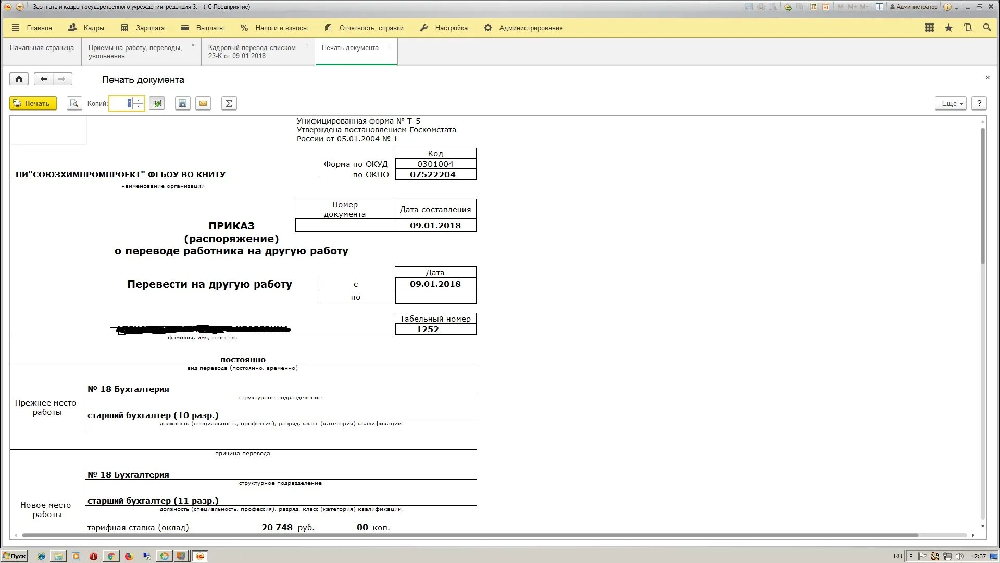Image resolution: width=1000 pixels, height=563 pixels.
Task: Open the Кадры section
Action: coord(86,28)
